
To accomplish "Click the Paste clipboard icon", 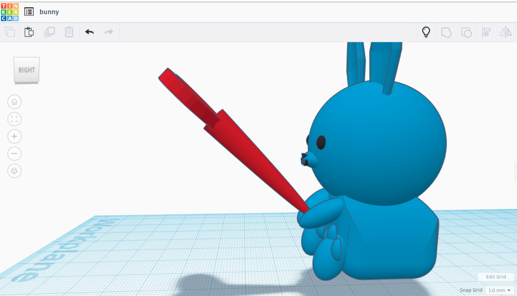I will [29, 32].
